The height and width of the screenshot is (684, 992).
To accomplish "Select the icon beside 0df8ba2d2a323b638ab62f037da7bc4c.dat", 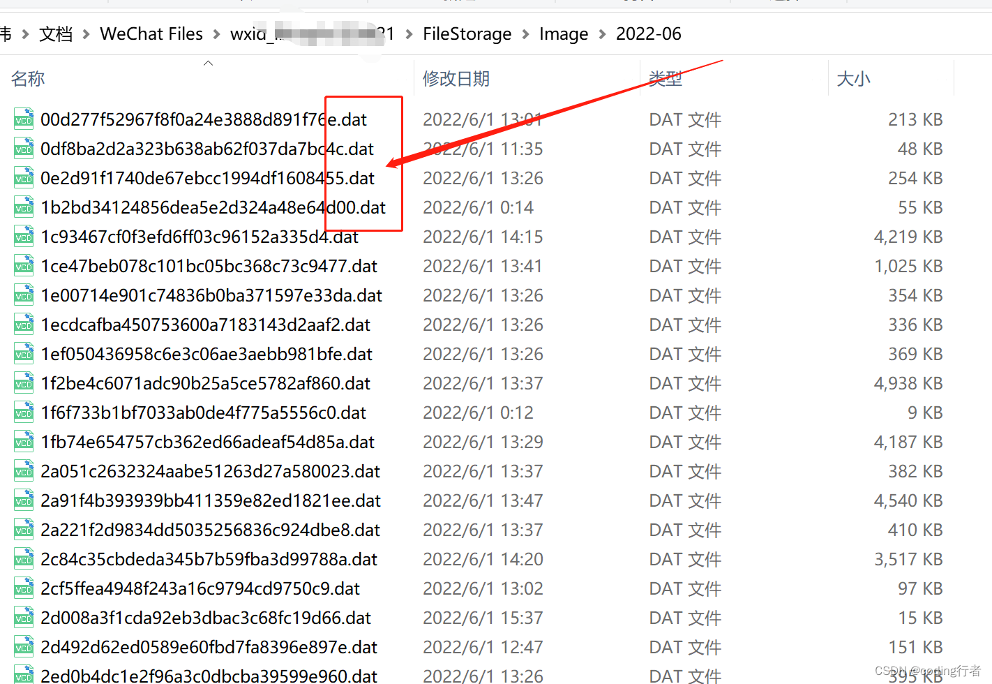I will pos(23,148).
